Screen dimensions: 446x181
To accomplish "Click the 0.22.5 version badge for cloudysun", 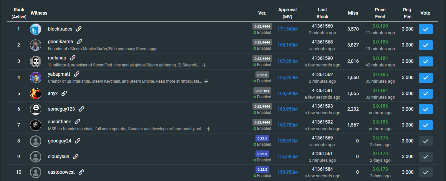I will tap(262, 154).
